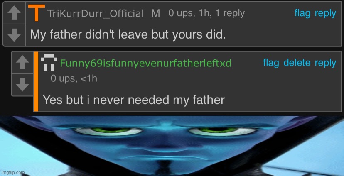This screenshot has height=176, width=344.
Task: Click the M moderator badge
Action: 155,14
